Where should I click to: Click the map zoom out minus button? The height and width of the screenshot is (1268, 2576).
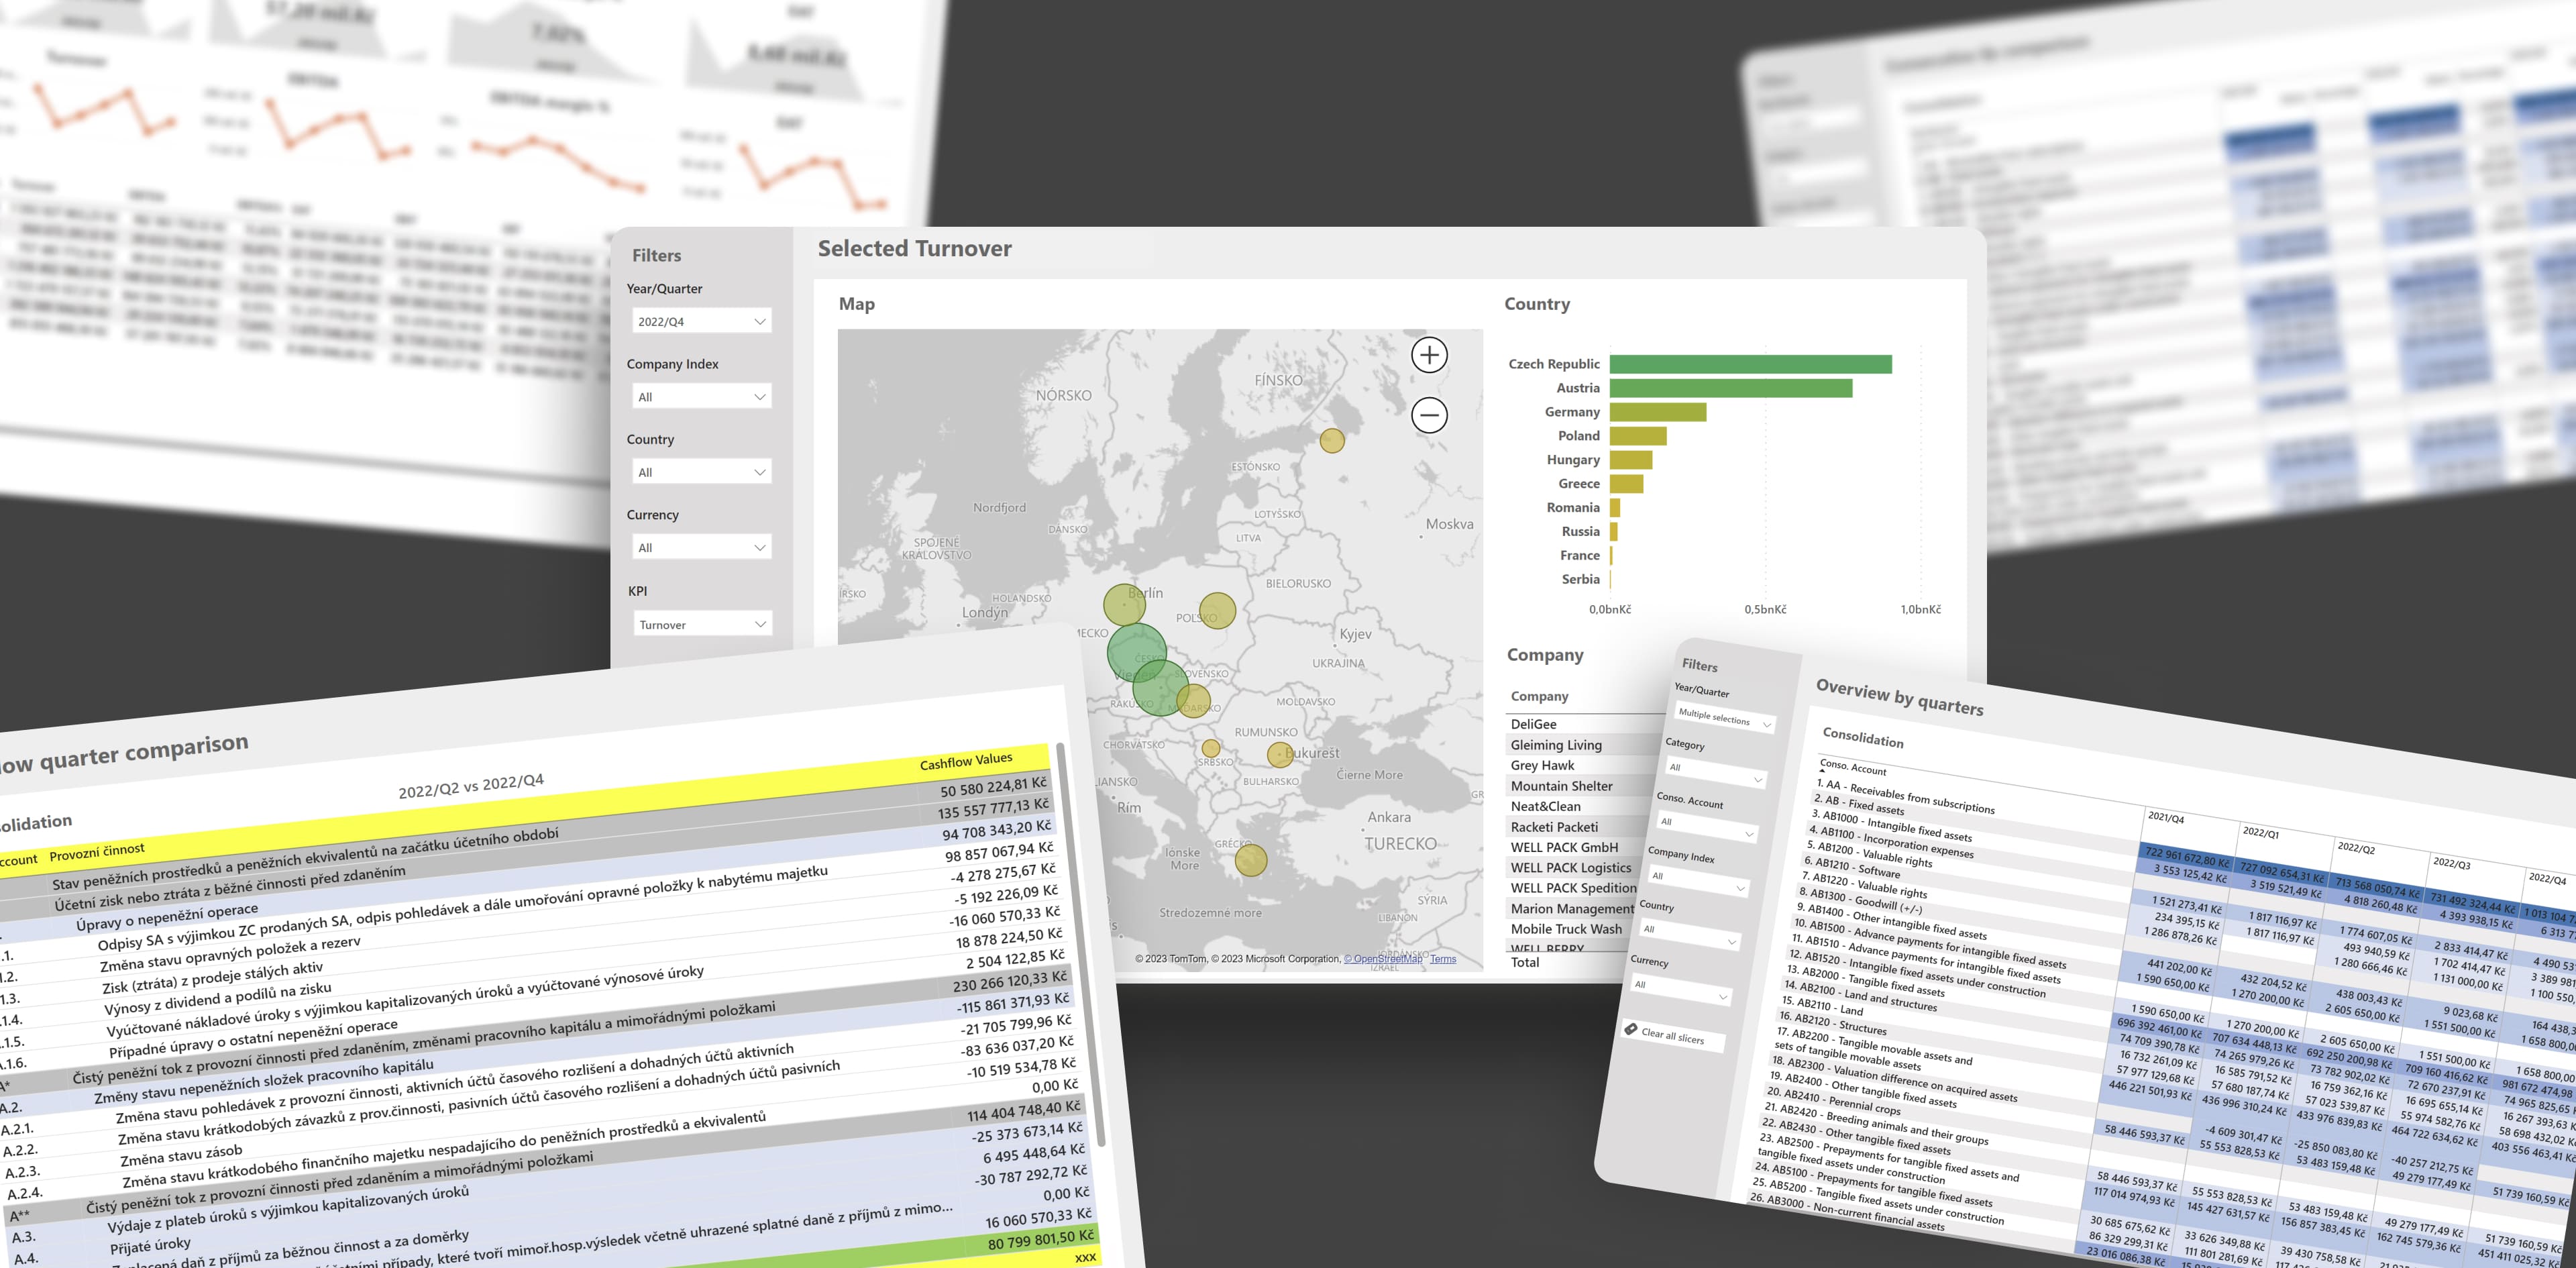pyautogui.click(x=1429, y=415)
